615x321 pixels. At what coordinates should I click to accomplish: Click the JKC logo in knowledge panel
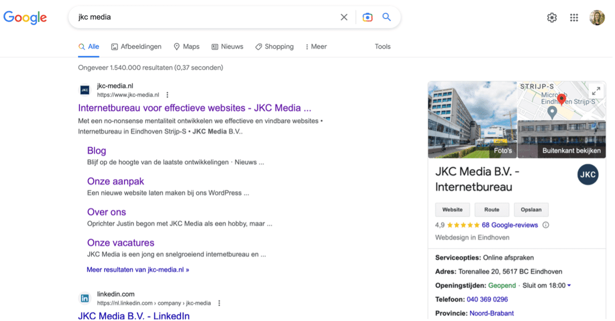[588, 174]
